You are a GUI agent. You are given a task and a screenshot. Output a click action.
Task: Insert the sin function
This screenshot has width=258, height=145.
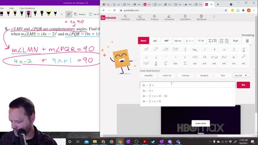coord(195,63)
